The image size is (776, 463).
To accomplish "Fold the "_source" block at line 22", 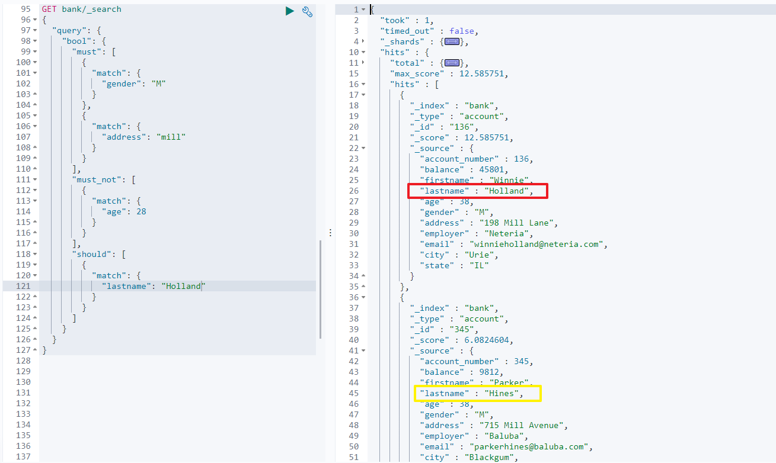I will [x=363, y=149].
